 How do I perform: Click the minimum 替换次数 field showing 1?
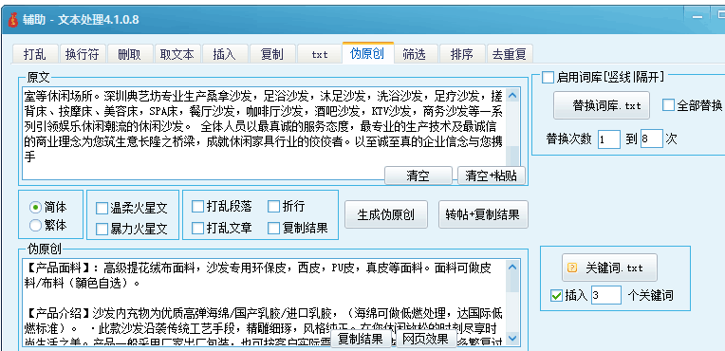tap(608, 139)
